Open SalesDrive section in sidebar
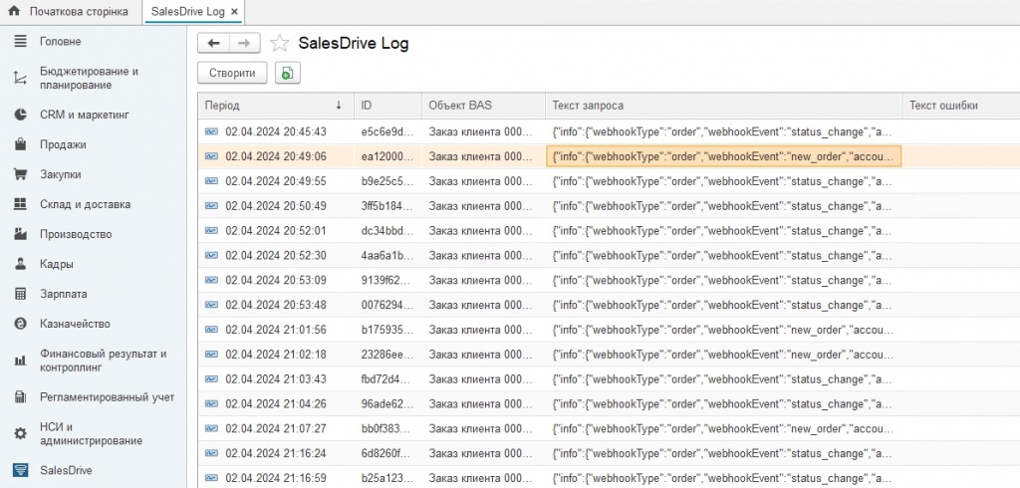Screen dimensions: 1020x488 tap(67, 470)
